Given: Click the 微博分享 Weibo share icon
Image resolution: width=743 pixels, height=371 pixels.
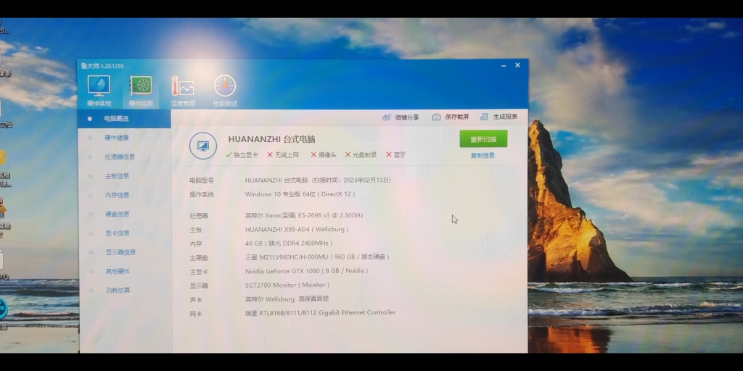Looking at the screenshot, I should point(387,117).
